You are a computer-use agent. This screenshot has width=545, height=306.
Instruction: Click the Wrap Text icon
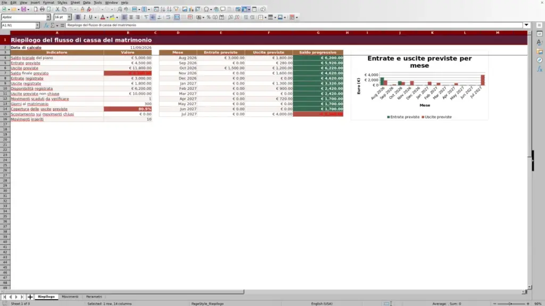pyautogui.click(x=168, y=18)
